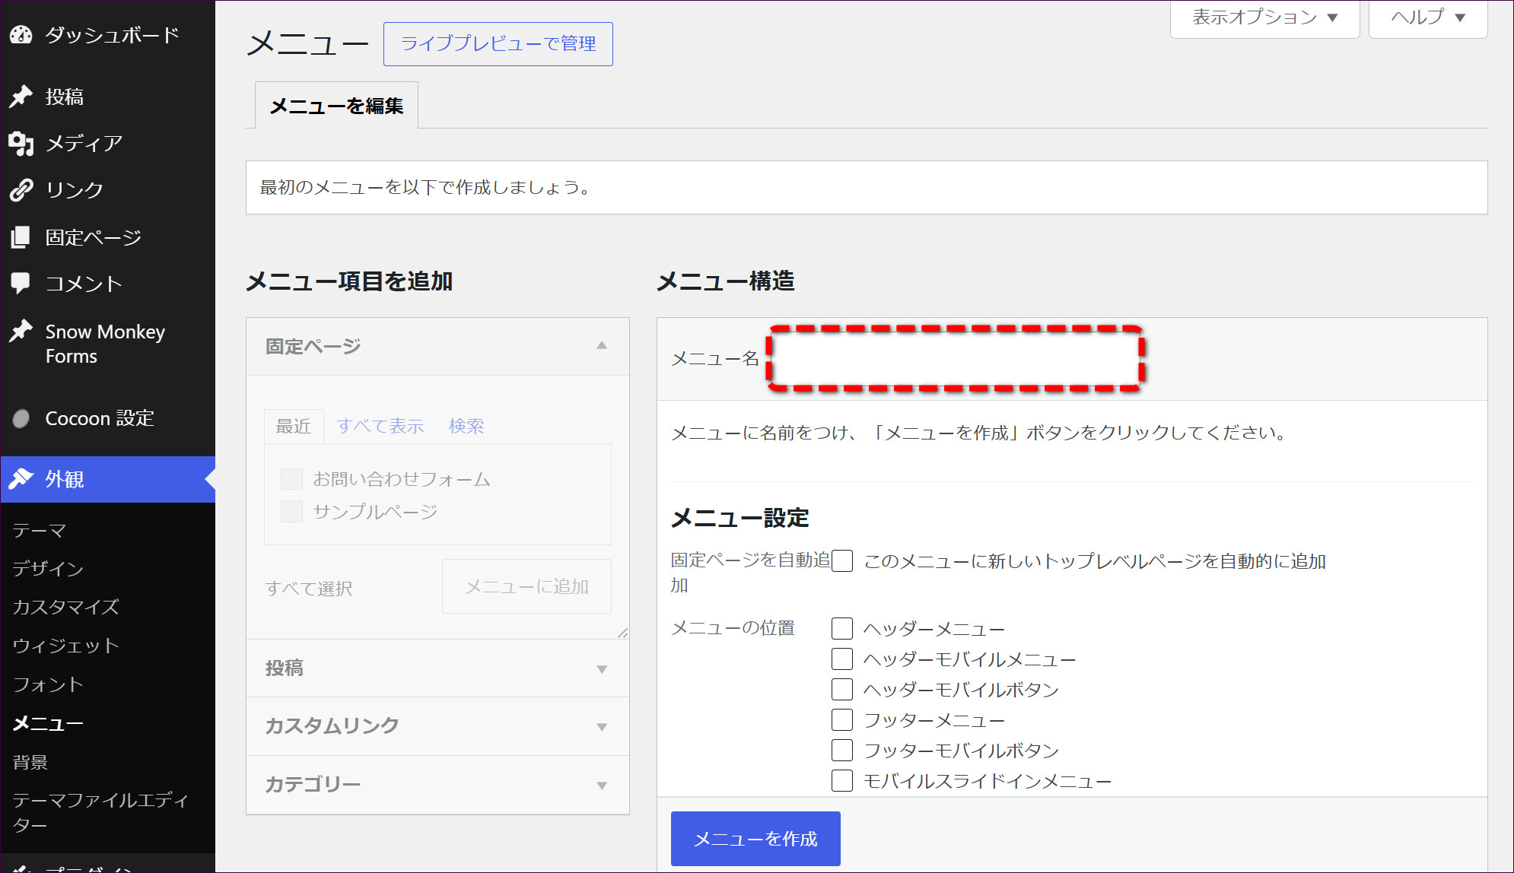Check モバイルスライドインメニュー location

(x=842, y=781)
